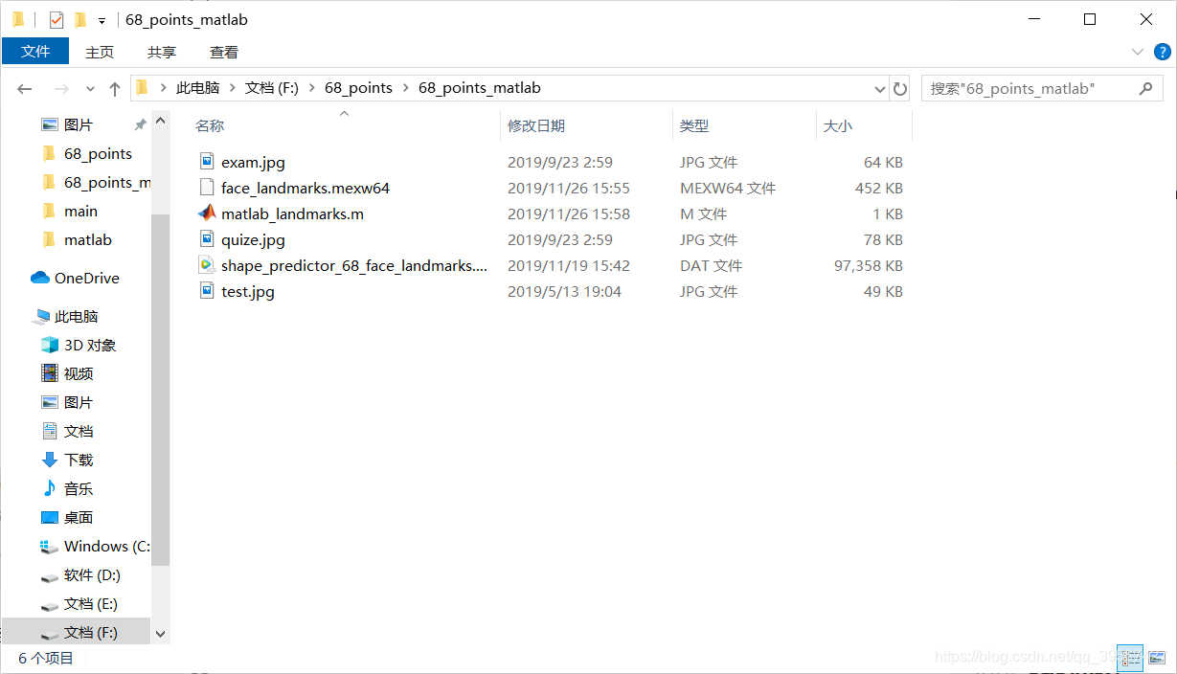Image resolution: width=1177 pixels, height=674 pixels.
Task: Select 此电脑 in navigation pane
Action: (x=76, y=316)
